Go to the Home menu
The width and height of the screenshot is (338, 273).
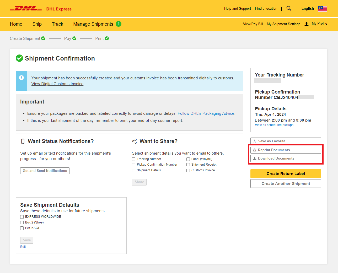tap(16, 24)
